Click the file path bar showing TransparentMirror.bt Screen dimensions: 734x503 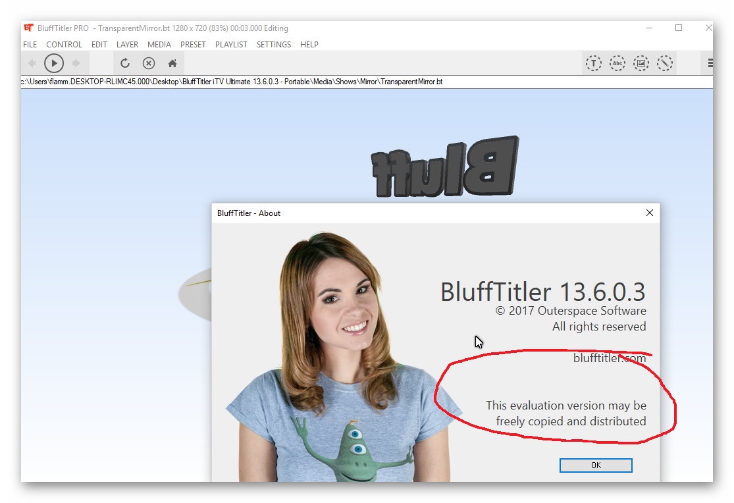pyautogui.click(x=367, y=82)
